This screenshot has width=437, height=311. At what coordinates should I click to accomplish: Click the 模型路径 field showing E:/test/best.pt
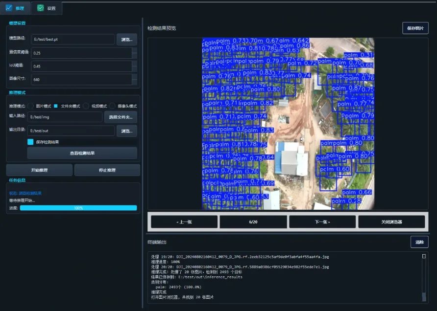coord(73,39)
